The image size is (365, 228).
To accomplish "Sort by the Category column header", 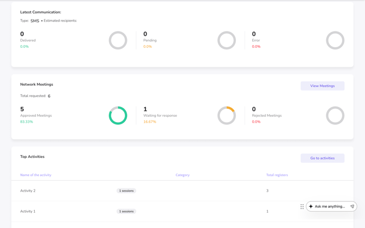I will pyautogui.click(x=182, y=175).
